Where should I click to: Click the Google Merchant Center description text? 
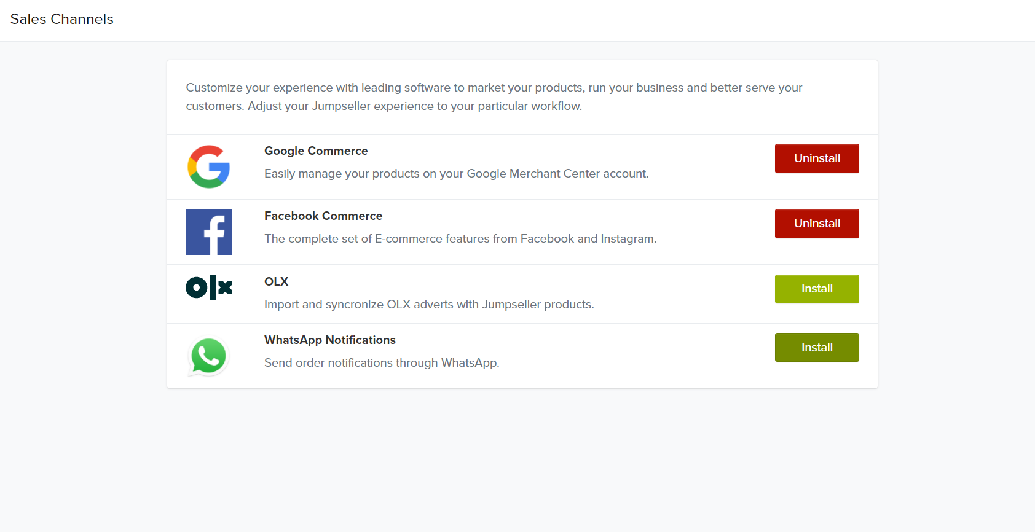click(x=457, y=174)
